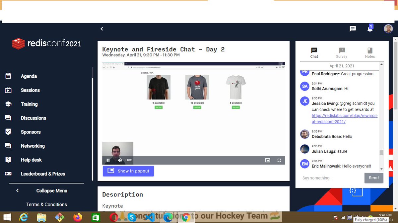Click Julian Usuga: azure message
This screenshot has width=398, height=223.
pyautogui.click(x=330, y=151)
